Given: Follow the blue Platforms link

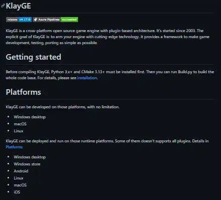Looking at the screenshot, I should pyautogui.click(x=14, y=147).
